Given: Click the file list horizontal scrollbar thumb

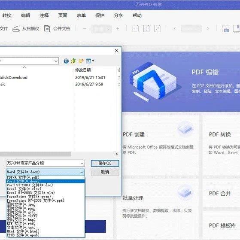Looking at the screenshot, I should click(35, 154).
